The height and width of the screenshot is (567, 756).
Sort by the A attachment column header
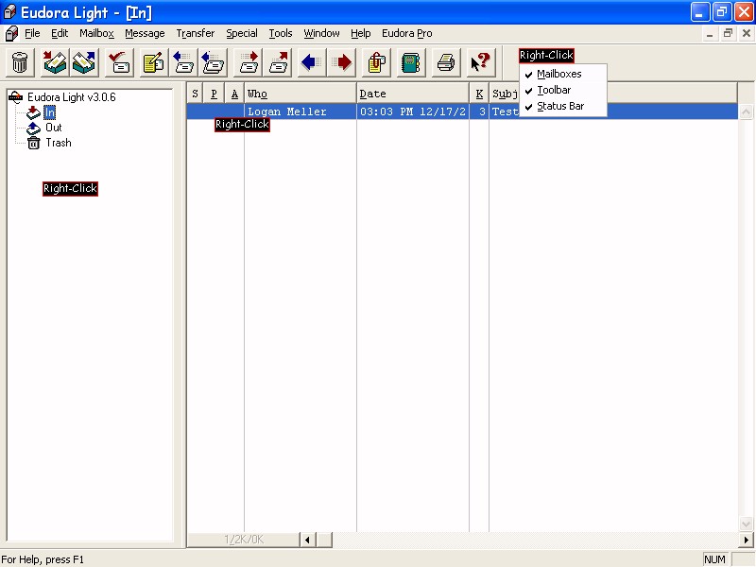[x=234, y=93]
